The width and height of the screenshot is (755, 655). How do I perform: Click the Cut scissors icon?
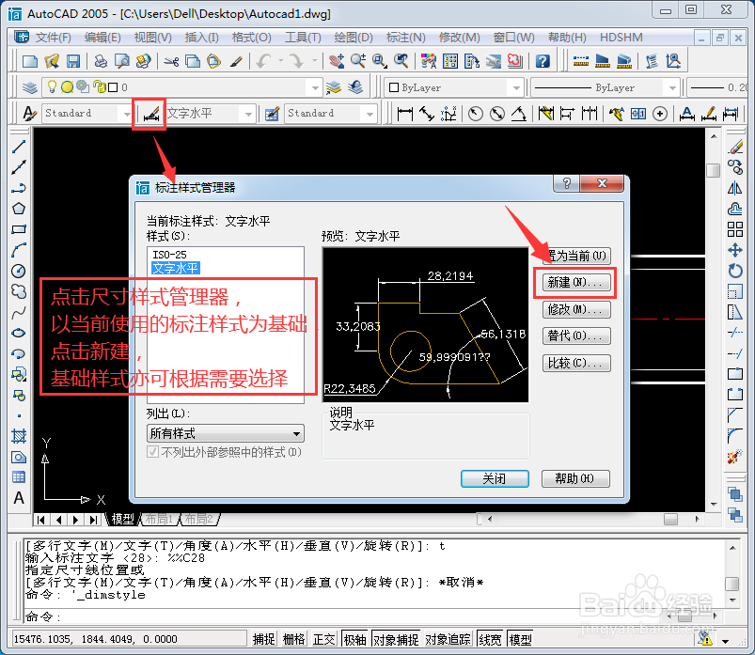click(x=171, y=61)
